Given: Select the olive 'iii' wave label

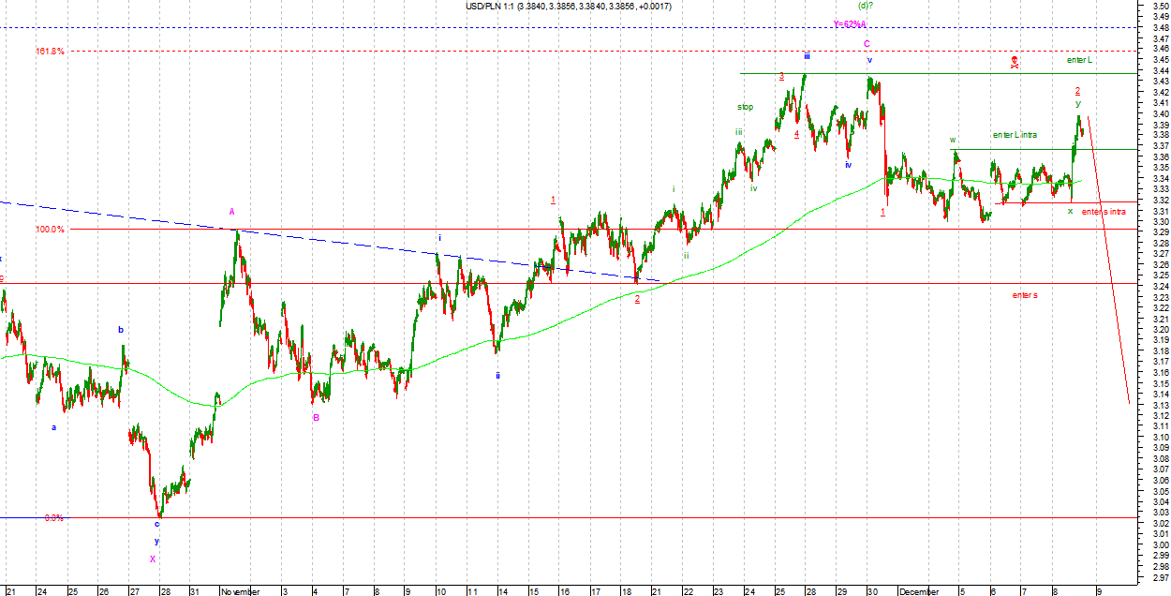Looking at the screenshot, I should pos(738,133).
